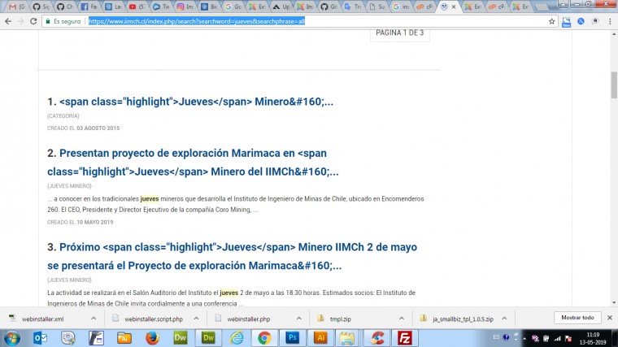Click the scrollbar down arrow
Image resolution: width=618 pixels, height=347 pixels.
coord(614,303)
